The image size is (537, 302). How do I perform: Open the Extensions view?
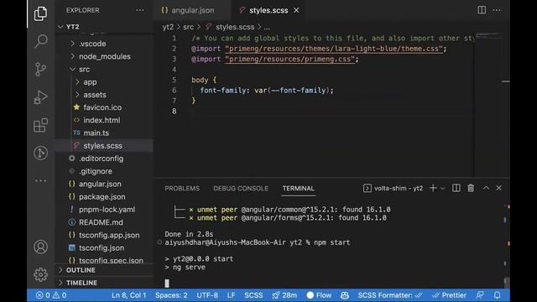coord(40,125)
